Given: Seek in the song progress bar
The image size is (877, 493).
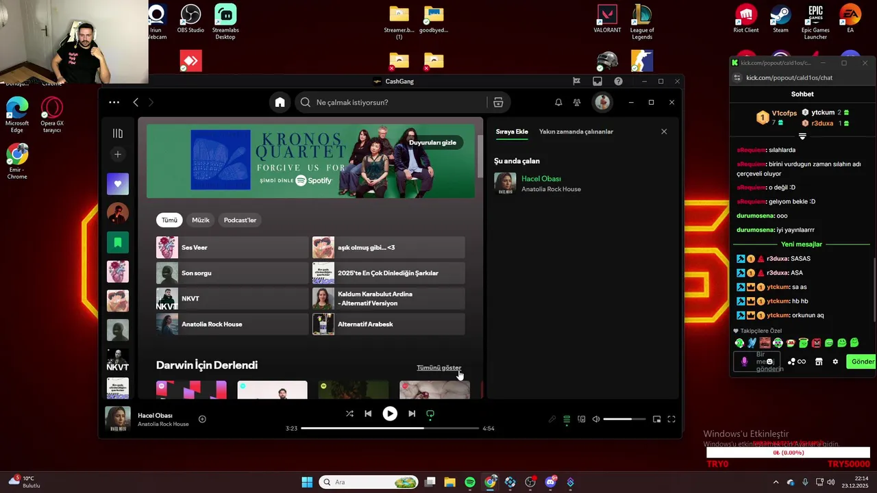Looking at the screenshot, I should pos(390,428).
